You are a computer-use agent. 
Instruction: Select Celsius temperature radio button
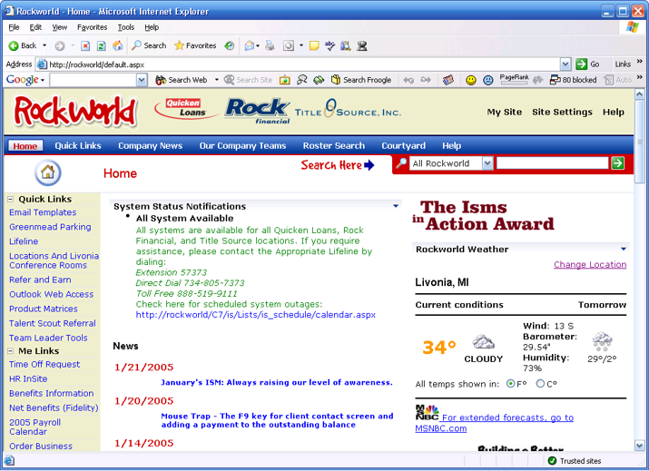coord(540,384)
